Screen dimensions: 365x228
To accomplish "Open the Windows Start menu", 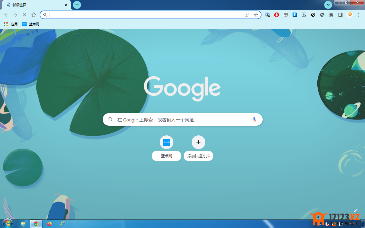I will [8, 223].
